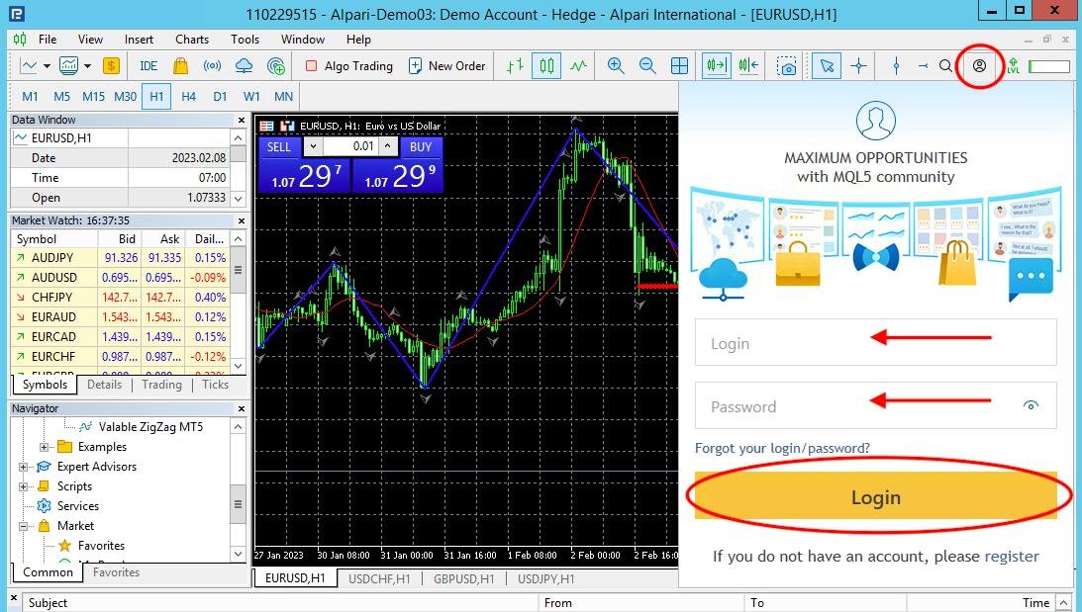Open the MetaEditor IDE
The image size is (1082, 612).
point(148,66)
